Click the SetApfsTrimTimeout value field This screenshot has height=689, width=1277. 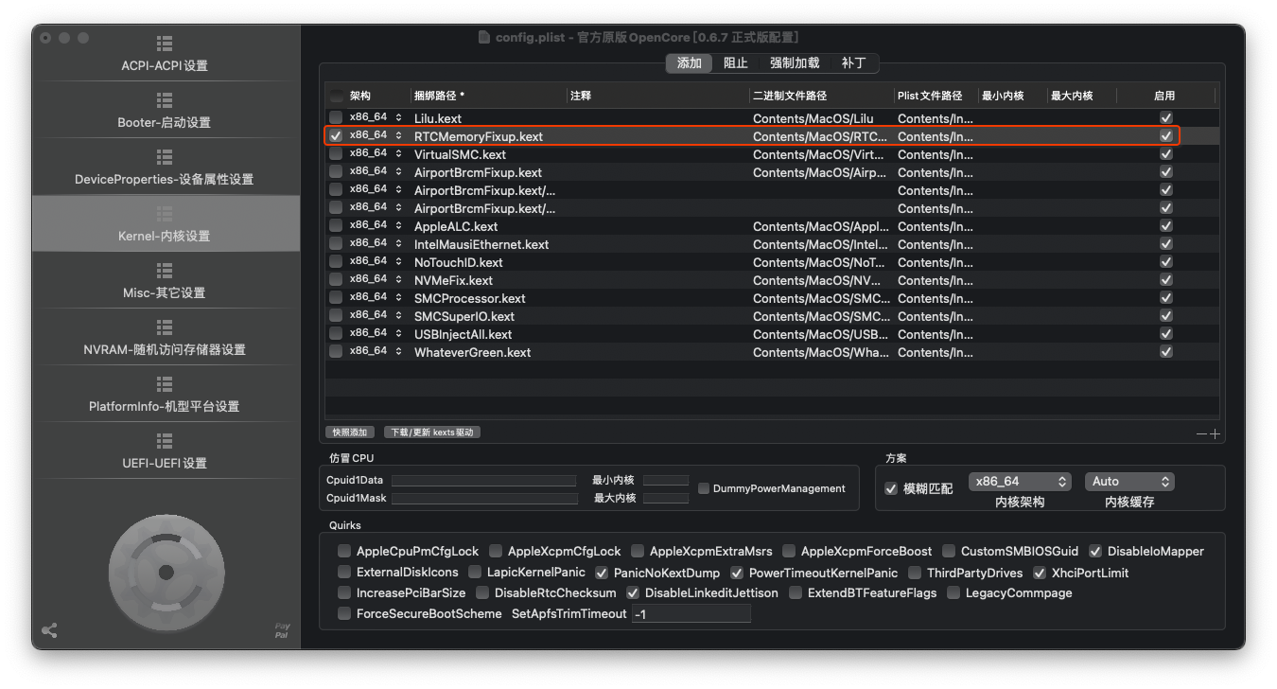(x=691, y=613)
